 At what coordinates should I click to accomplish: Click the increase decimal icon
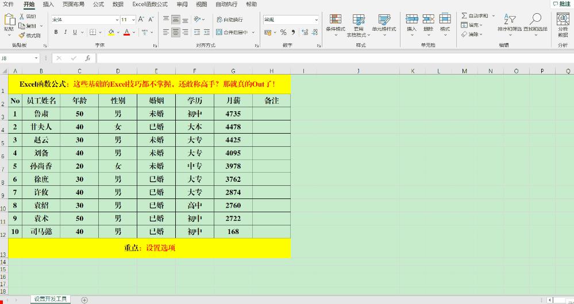click(x=305, y=33)
